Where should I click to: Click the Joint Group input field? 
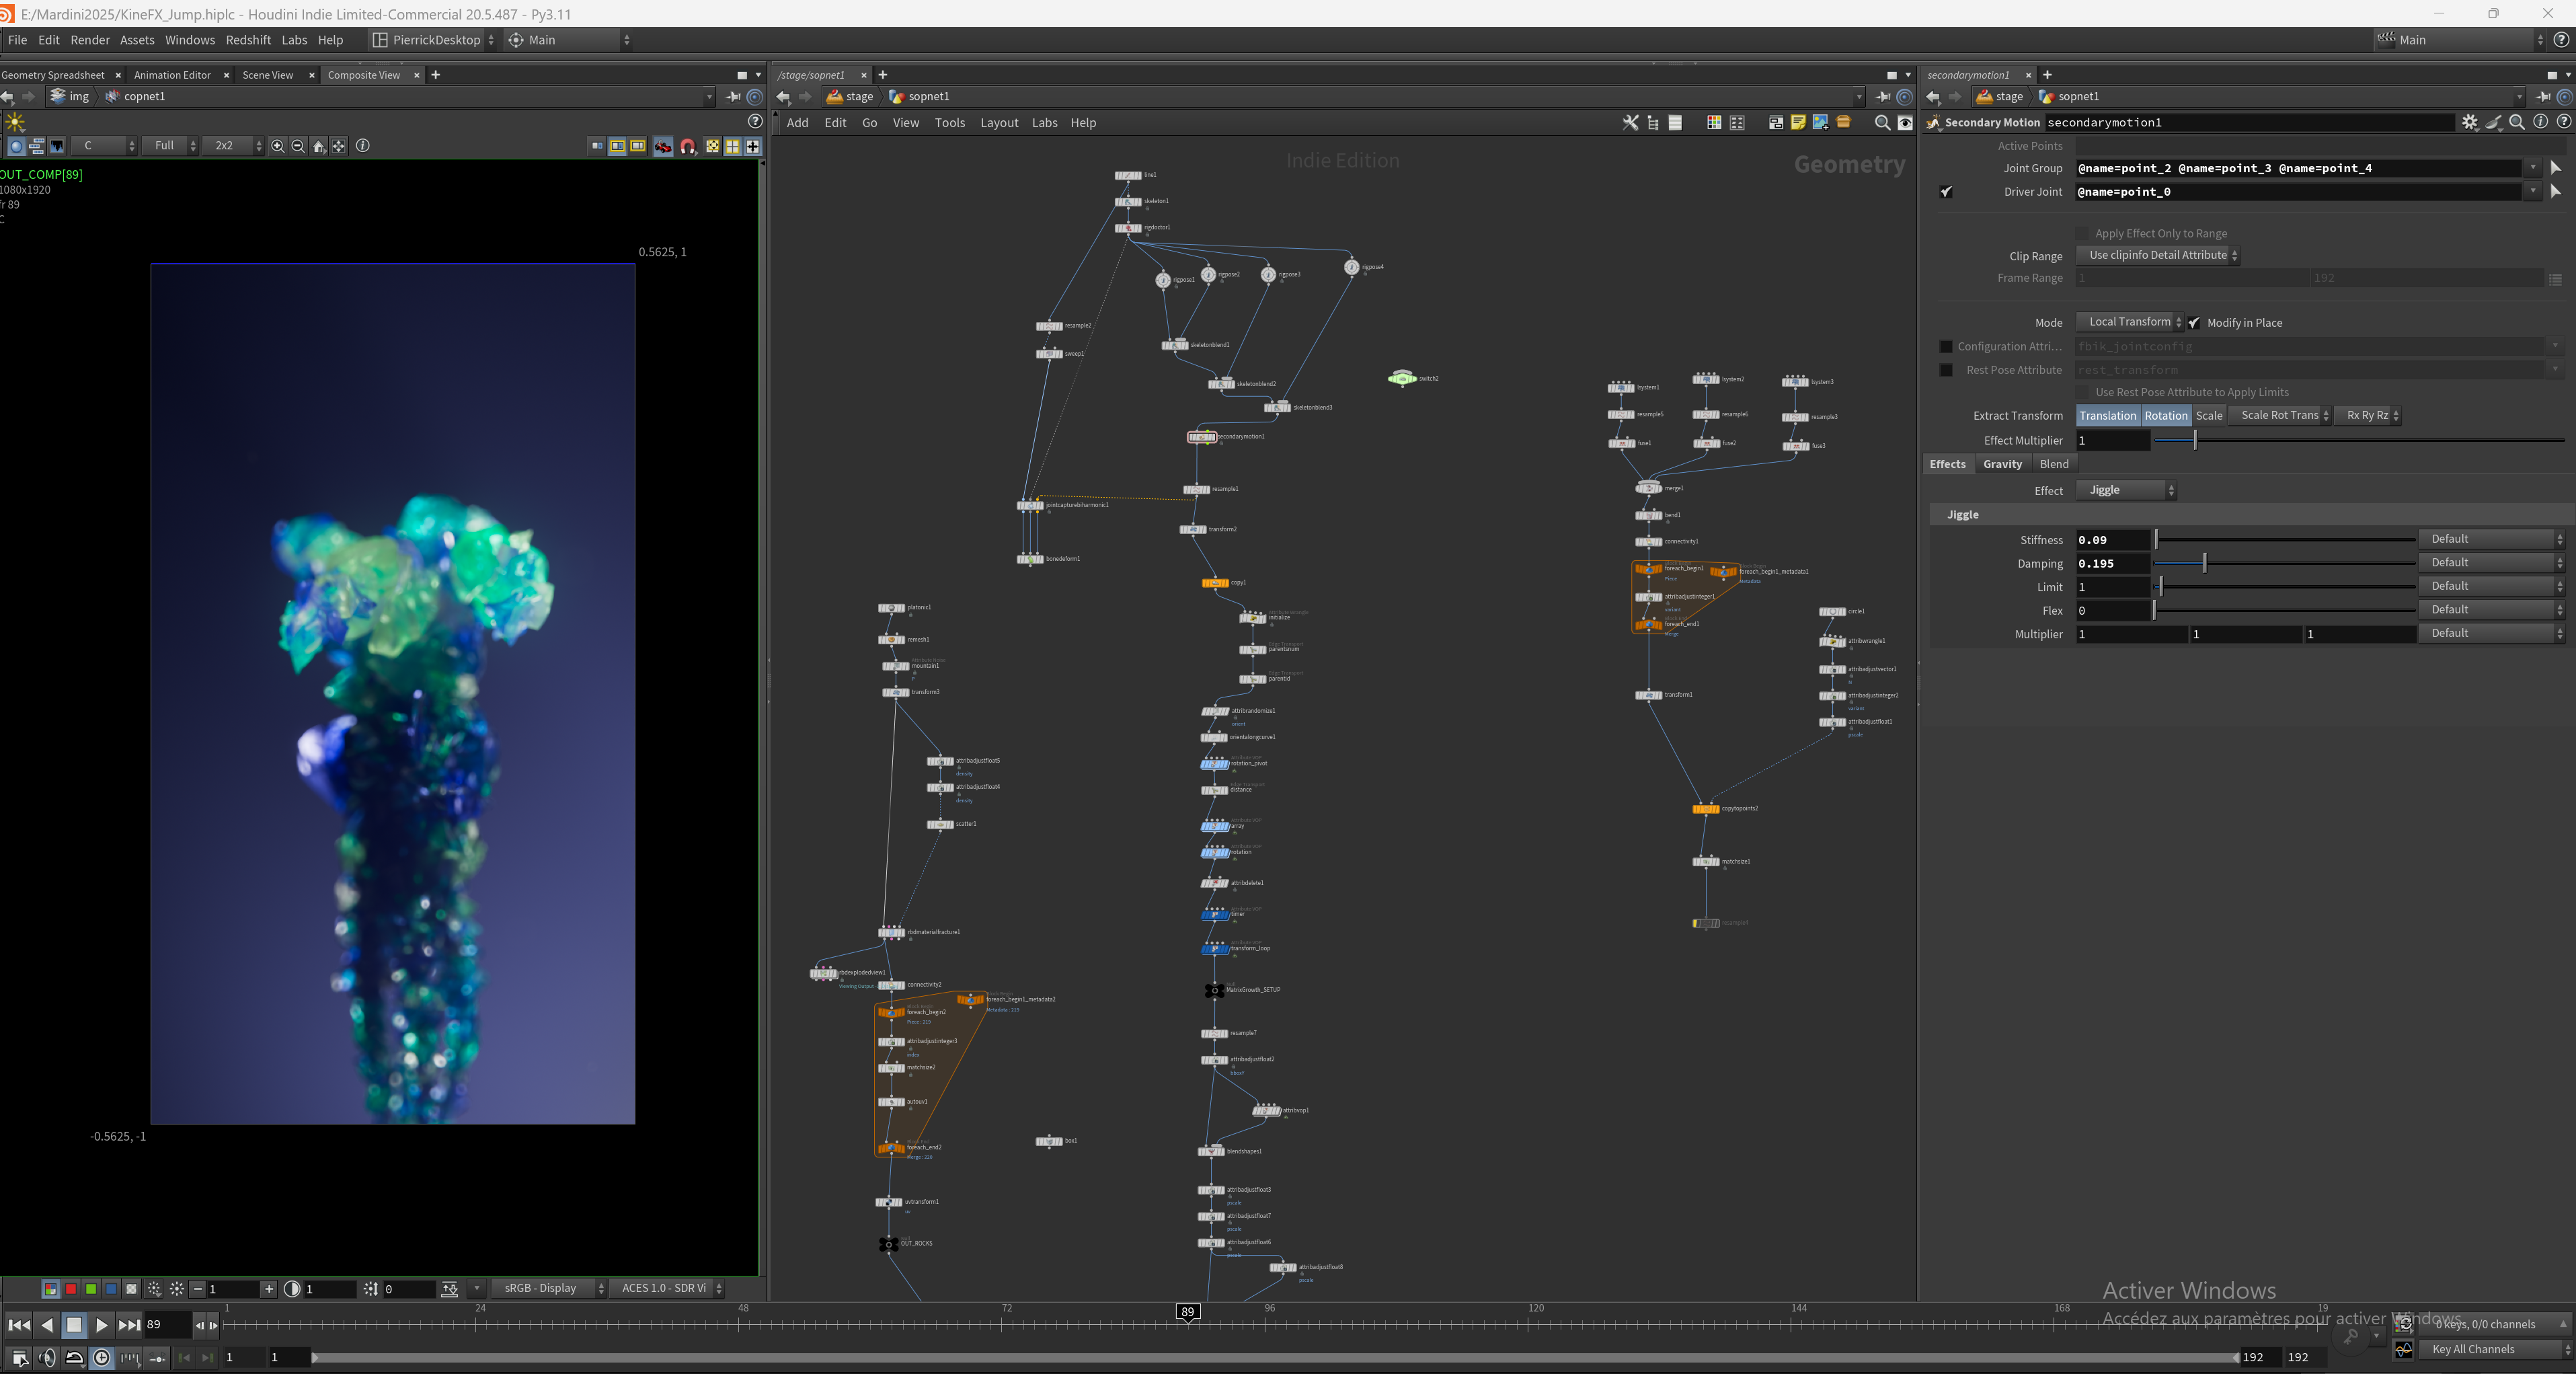click(2299, 168)
